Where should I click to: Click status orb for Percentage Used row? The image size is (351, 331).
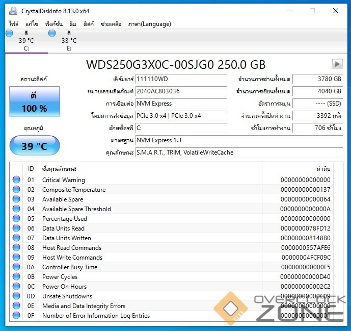pos(16,218)
